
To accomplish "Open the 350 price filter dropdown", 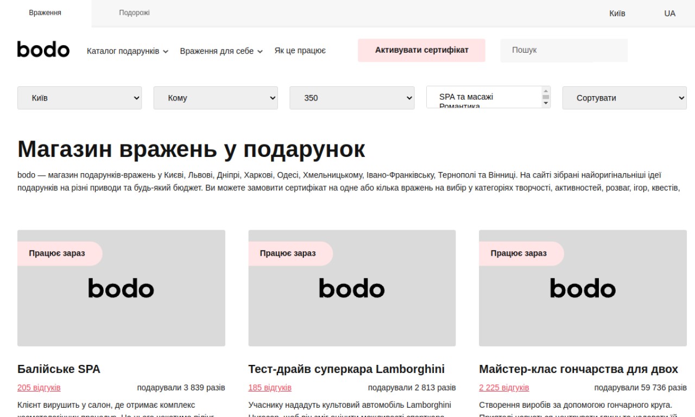I will (352, 98).
